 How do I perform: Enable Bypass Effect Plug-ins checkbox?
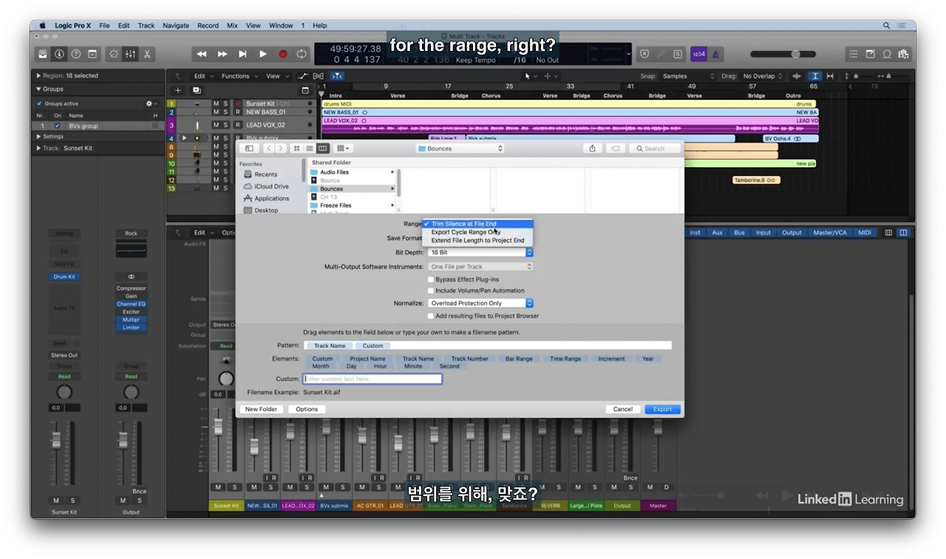(430, 279)
